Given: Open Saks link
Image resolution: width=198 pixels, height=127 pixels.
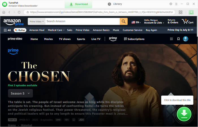Looking at the screenshot, I should (70, 30).
